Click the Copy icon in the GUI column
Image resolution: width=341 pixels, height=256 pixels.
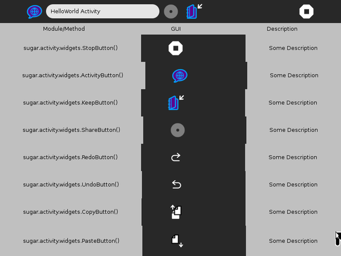(176, 212)
